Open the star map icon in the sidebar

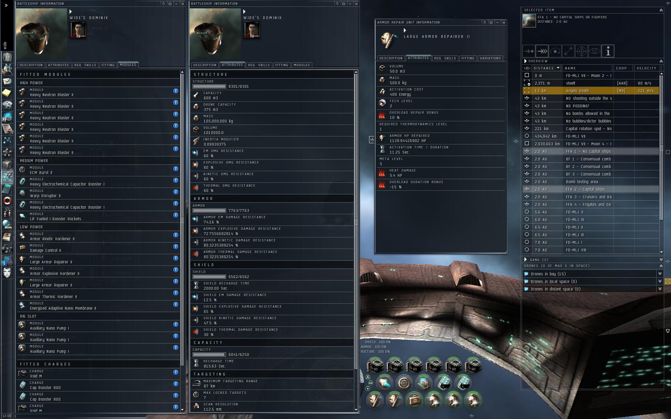pos(7,140)
